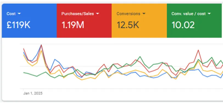Screen dimensions: 223x103
Task: Click the Conv. value / cost label
Action: click(189, 14)
